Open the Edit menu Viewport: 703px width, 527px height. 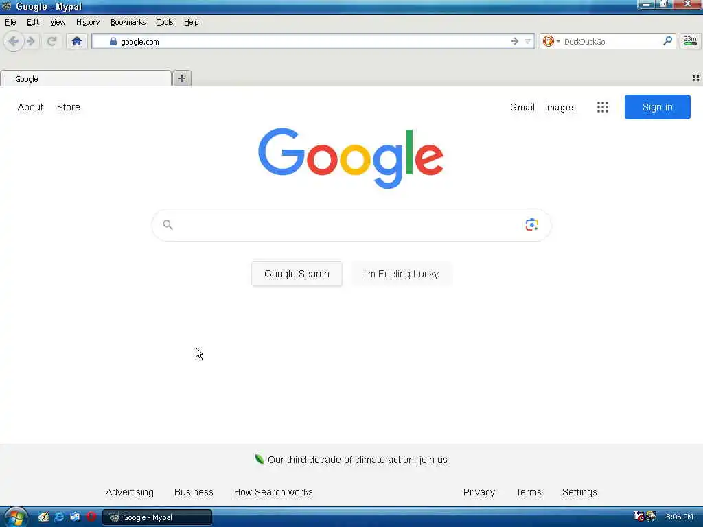33,22
